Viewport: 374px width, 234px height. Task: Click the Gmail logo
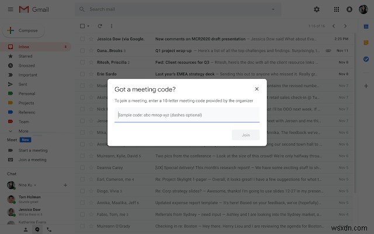tap(34, 9)
